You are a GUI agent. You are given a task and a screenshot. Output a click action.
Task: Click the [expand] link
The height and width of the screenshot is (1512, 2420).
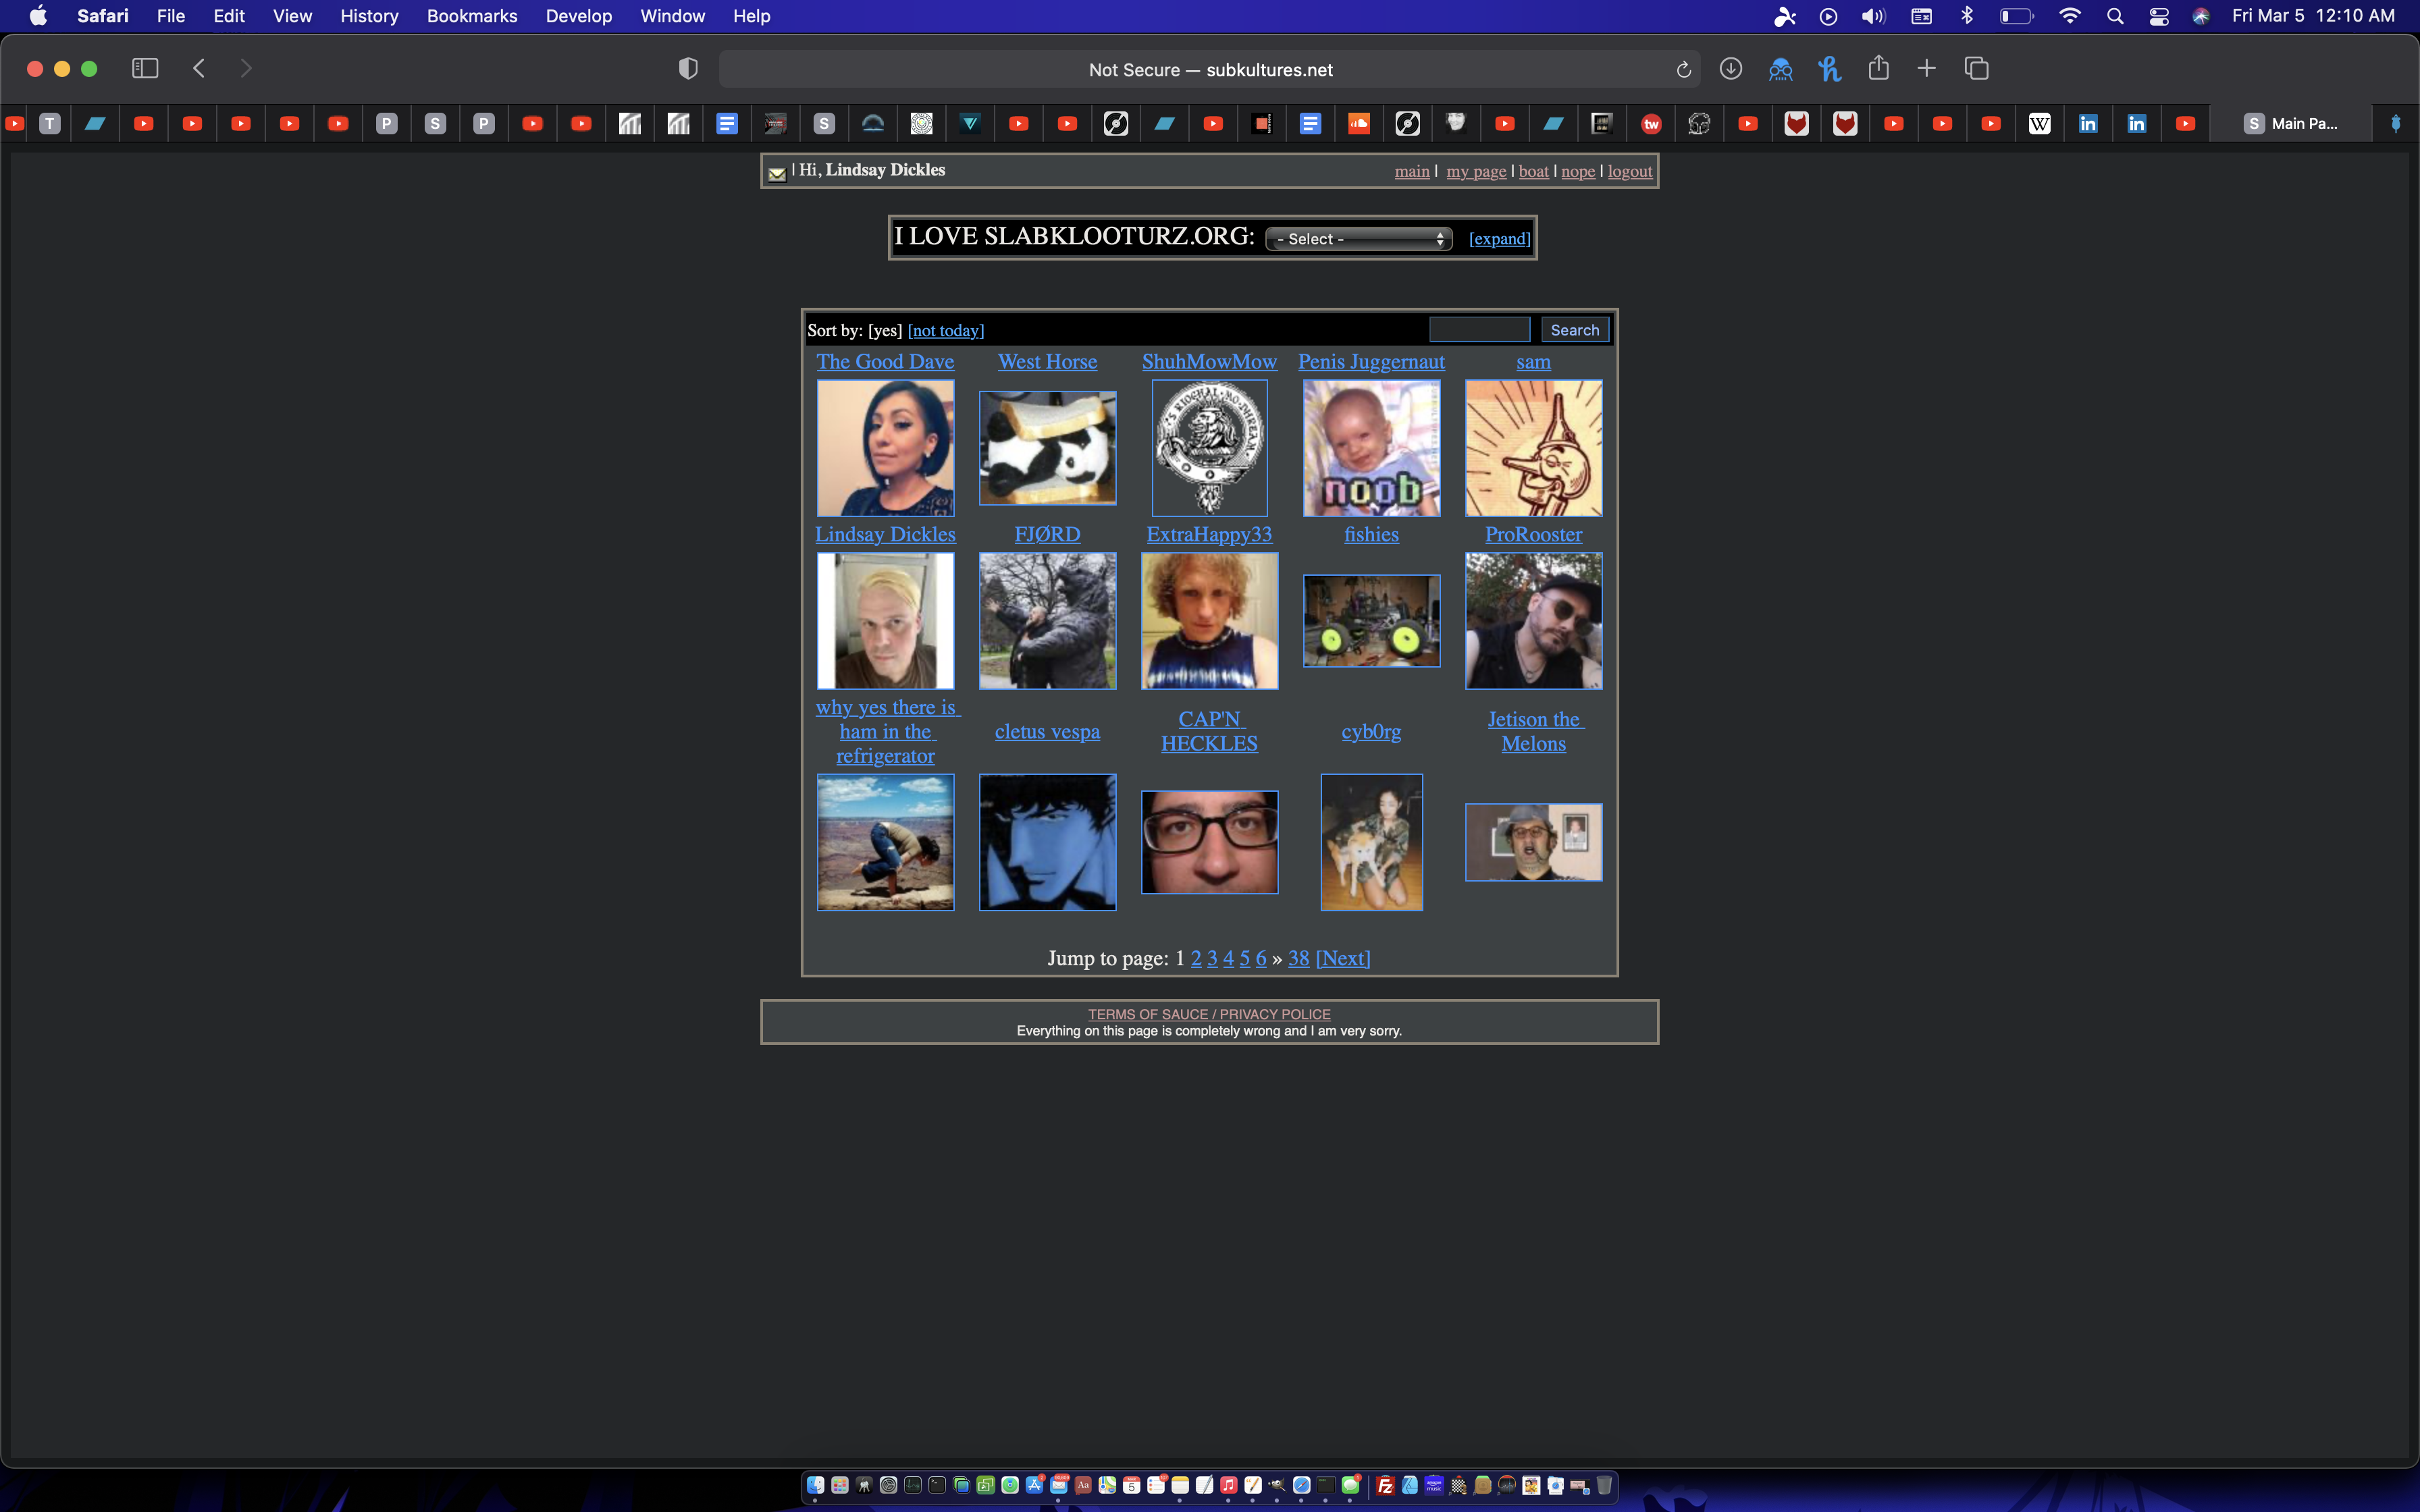1499,239
